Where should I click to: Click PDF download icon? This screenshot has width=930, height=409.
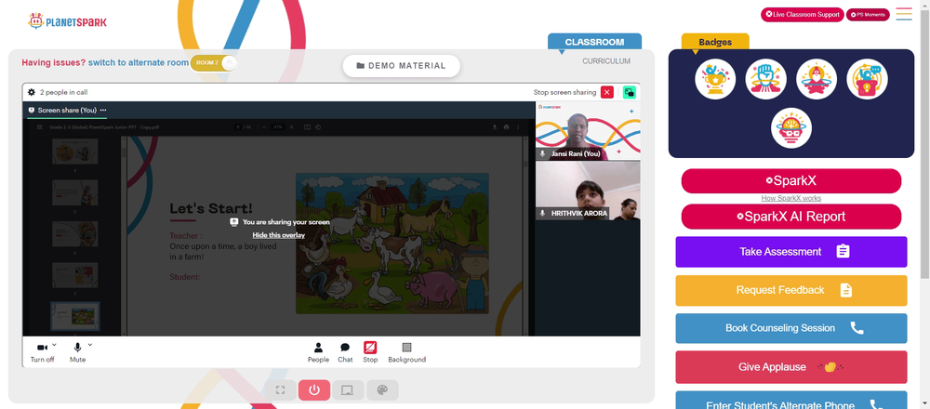pyautogui.click(x=494, y=126)
